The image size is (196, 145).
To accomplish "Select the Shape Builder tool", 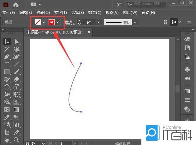I will pyautogui.click(x=7, y=102).
